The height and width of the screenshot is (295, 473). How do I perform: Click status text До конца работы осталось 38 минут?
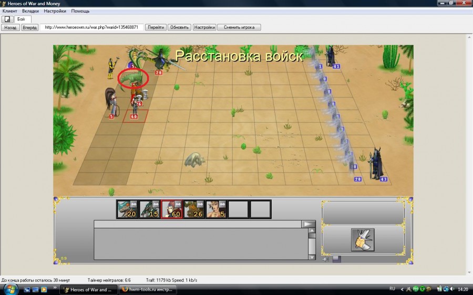[36, 280]
